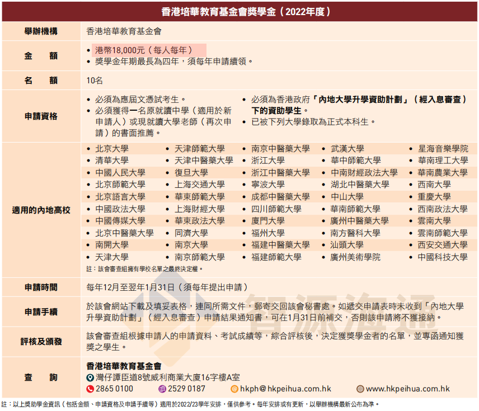Select 中南財經政法大學 entry
Viewport: 479px width, 411px height.
coord(364,173)
